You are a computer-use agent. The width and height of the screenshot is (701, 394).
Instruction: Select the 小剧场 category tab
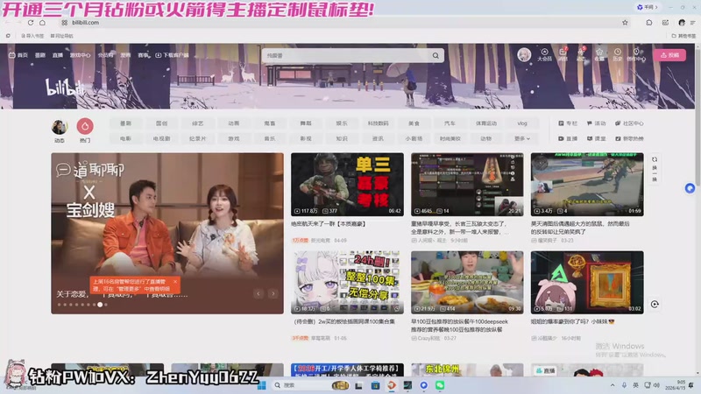(x=414, y=138)
